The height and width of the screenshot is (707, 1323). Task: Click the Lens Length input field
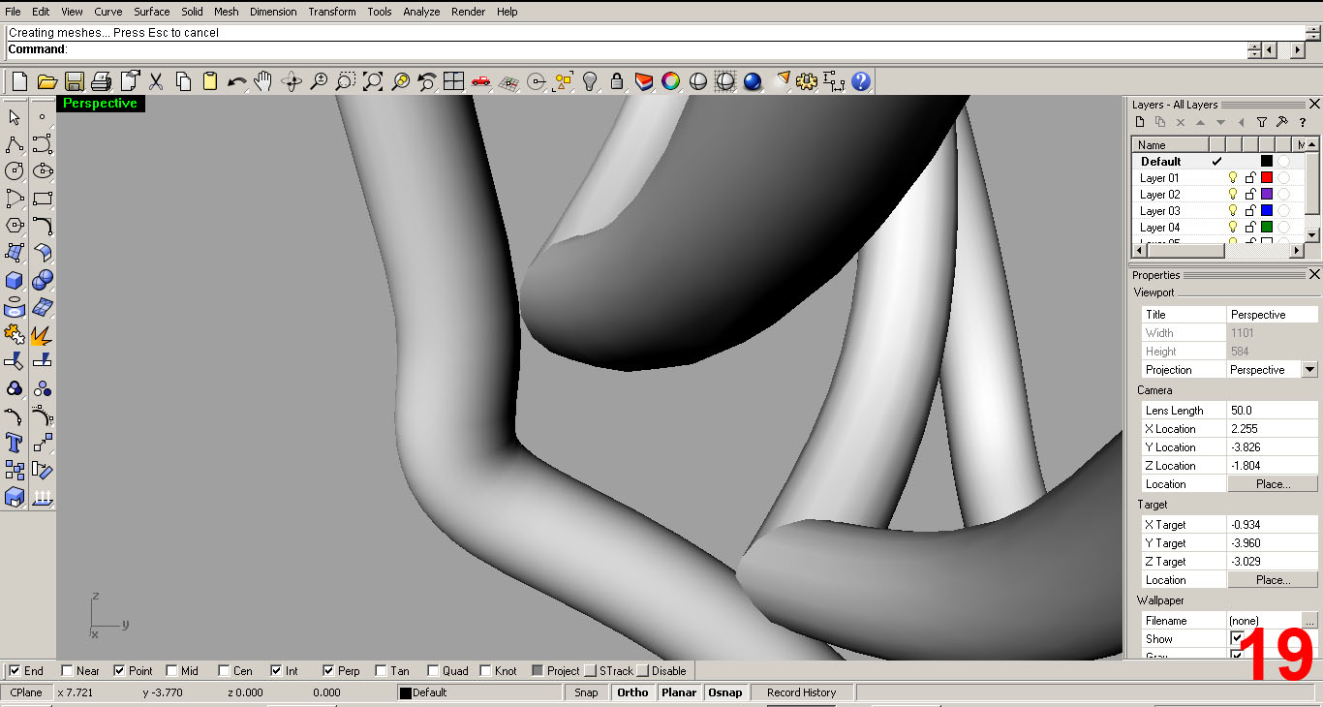point(1273,411)
